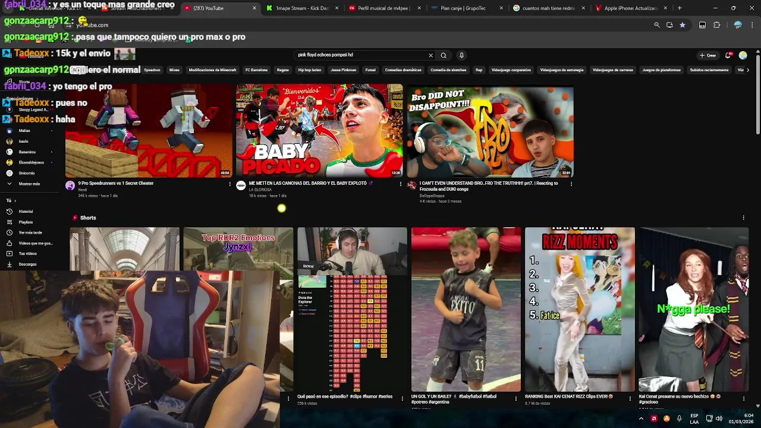
Task: Expand the Tú section chevron
Action: click(x=15, y=201)
